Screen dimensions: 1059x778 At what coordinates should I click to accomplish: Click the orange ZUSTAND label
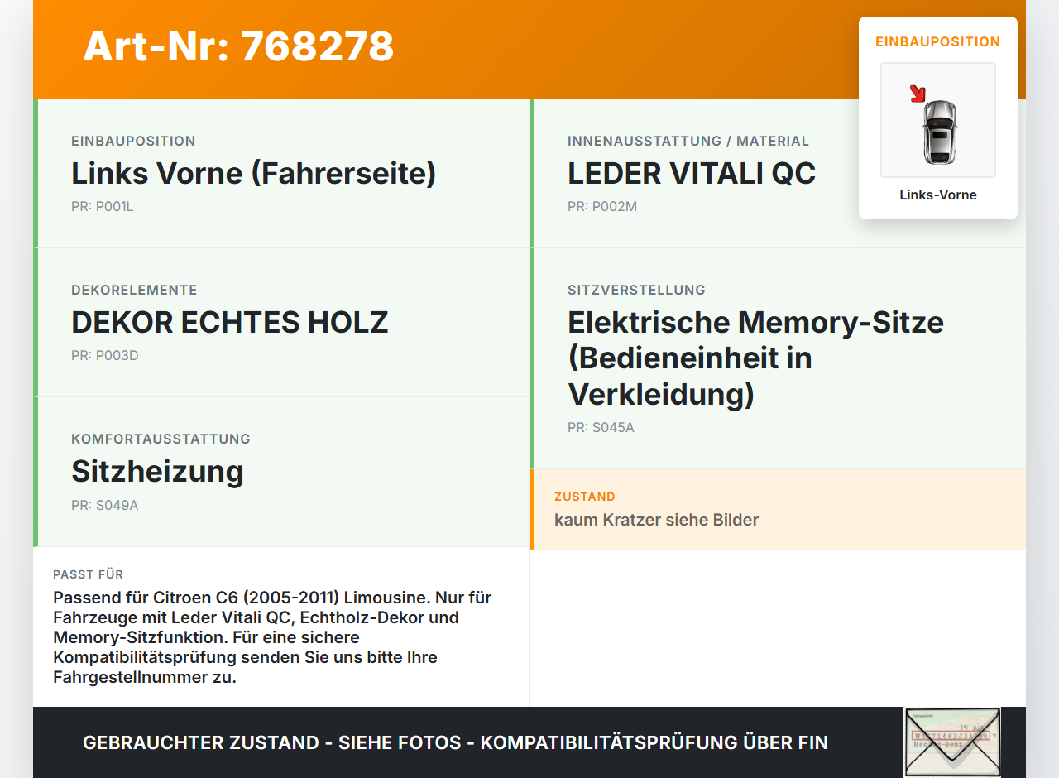[x=585, y=497]
